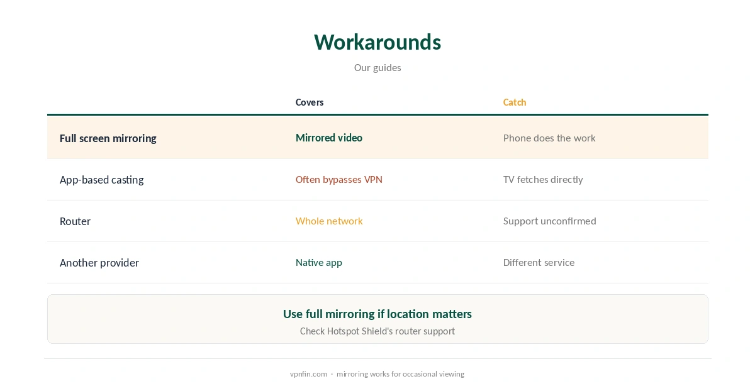Click the 'Whole network' cell
The image size is (755, 386).
tap(329, 221)
